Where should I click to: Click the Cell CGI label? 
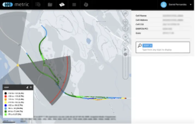tap(140, 24)
